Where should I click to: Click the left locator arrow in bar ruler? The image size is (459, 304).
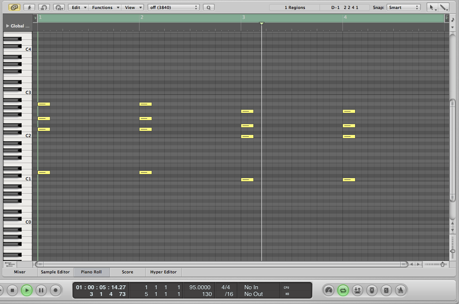tap(35, 18)
